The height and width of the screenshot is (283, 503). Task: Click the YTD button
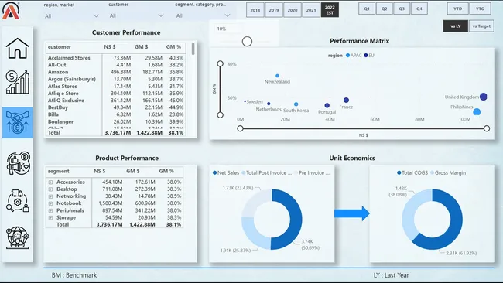[458, 9]
